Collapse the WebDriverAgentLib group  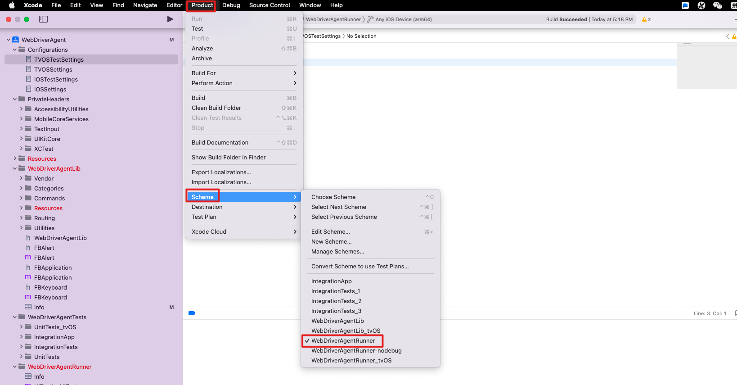click(15, 168)
